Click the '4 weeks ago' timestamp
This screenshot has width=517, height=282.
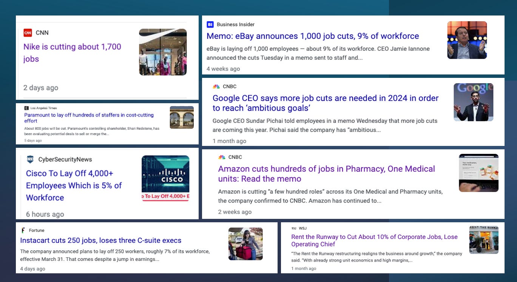click(x=223, y=69)
